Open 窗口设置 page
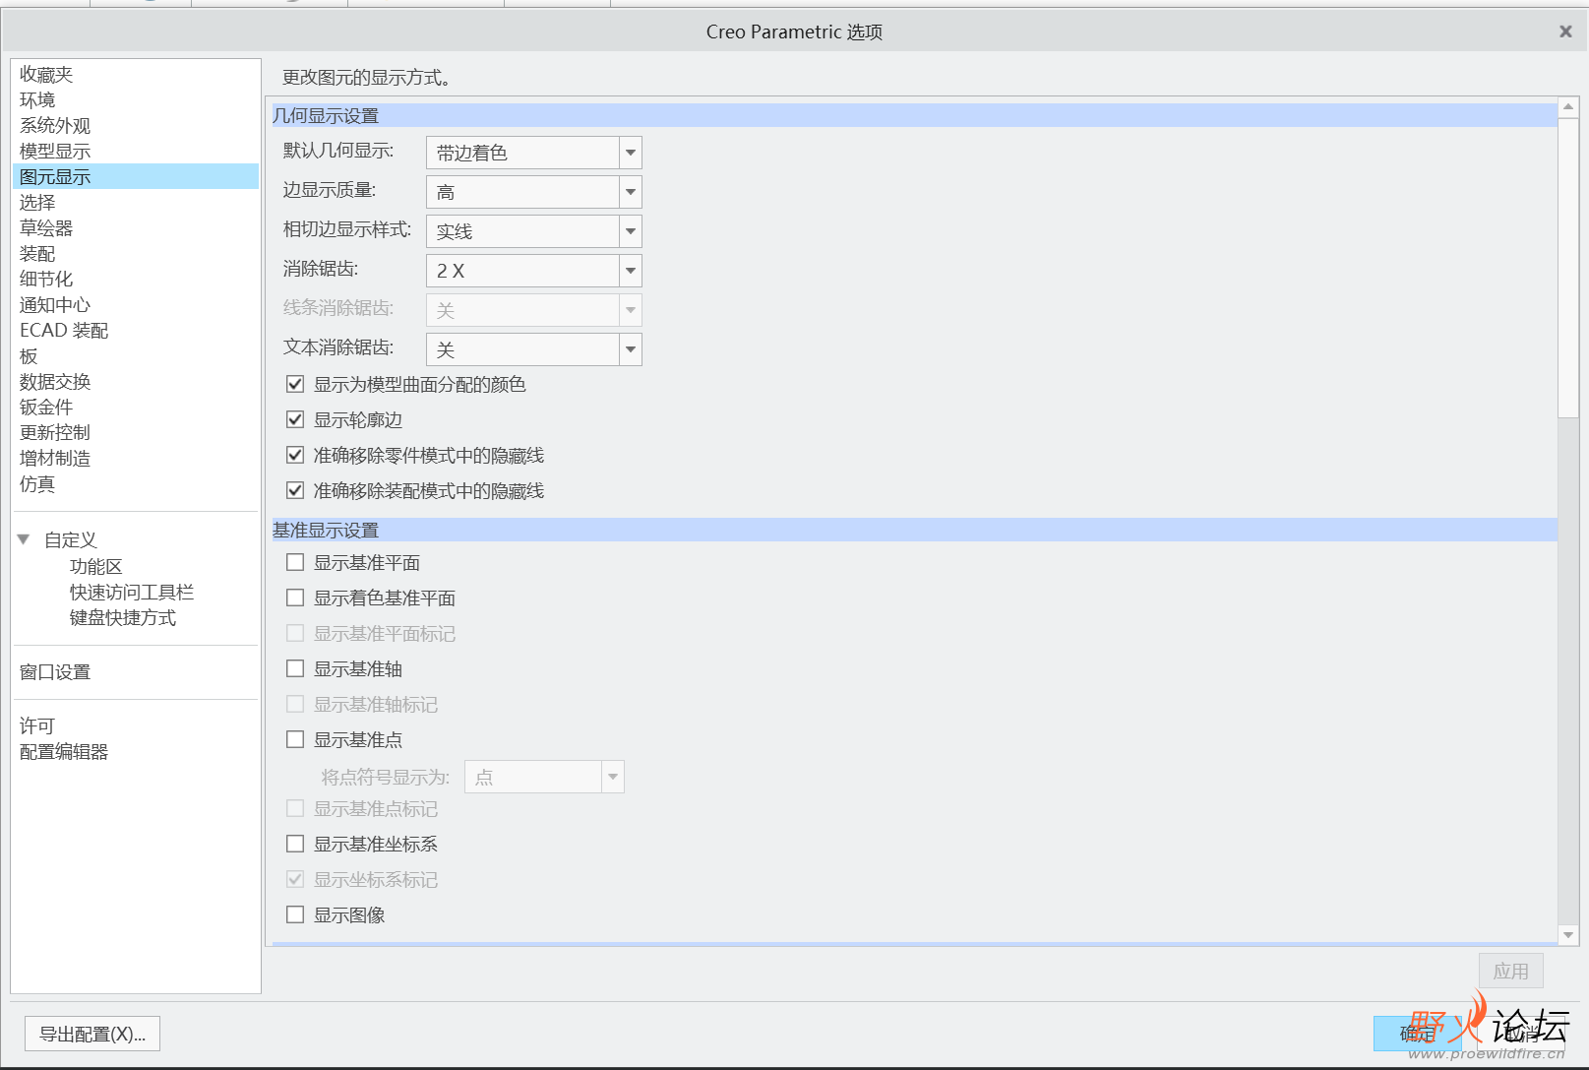The image size is (1589, 1070). [x=55, y=672]
